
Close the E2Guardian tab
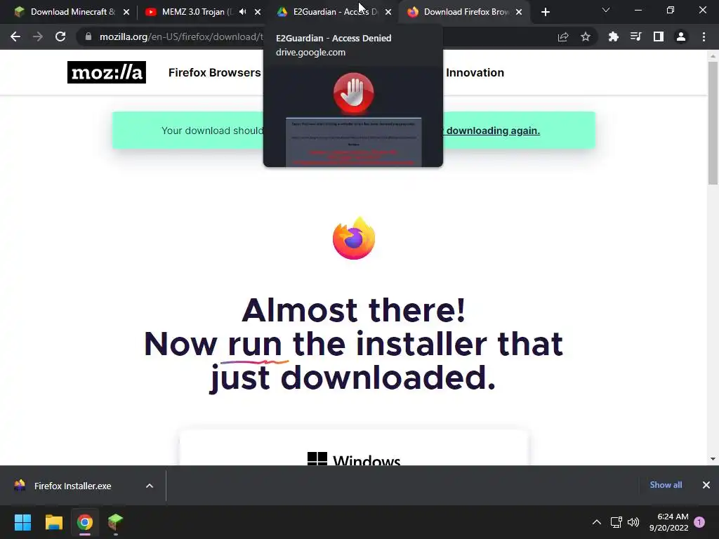(x=388, y=12)
